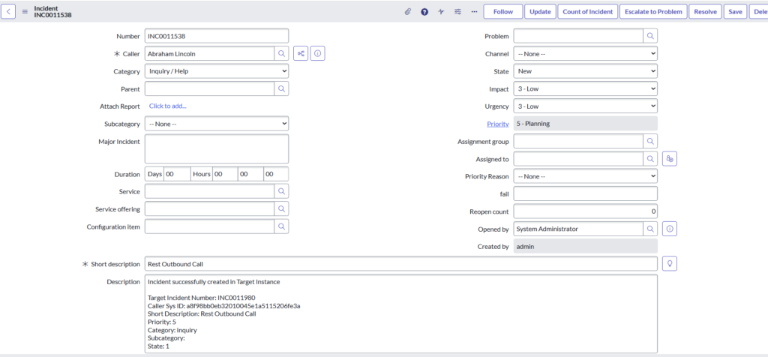
Task: Show related records for Caller icon
Action: 301,53
